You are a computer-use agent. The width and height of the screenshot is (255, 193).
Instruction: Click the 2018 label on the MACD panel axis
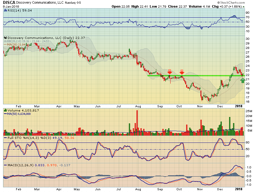[239, 189]
